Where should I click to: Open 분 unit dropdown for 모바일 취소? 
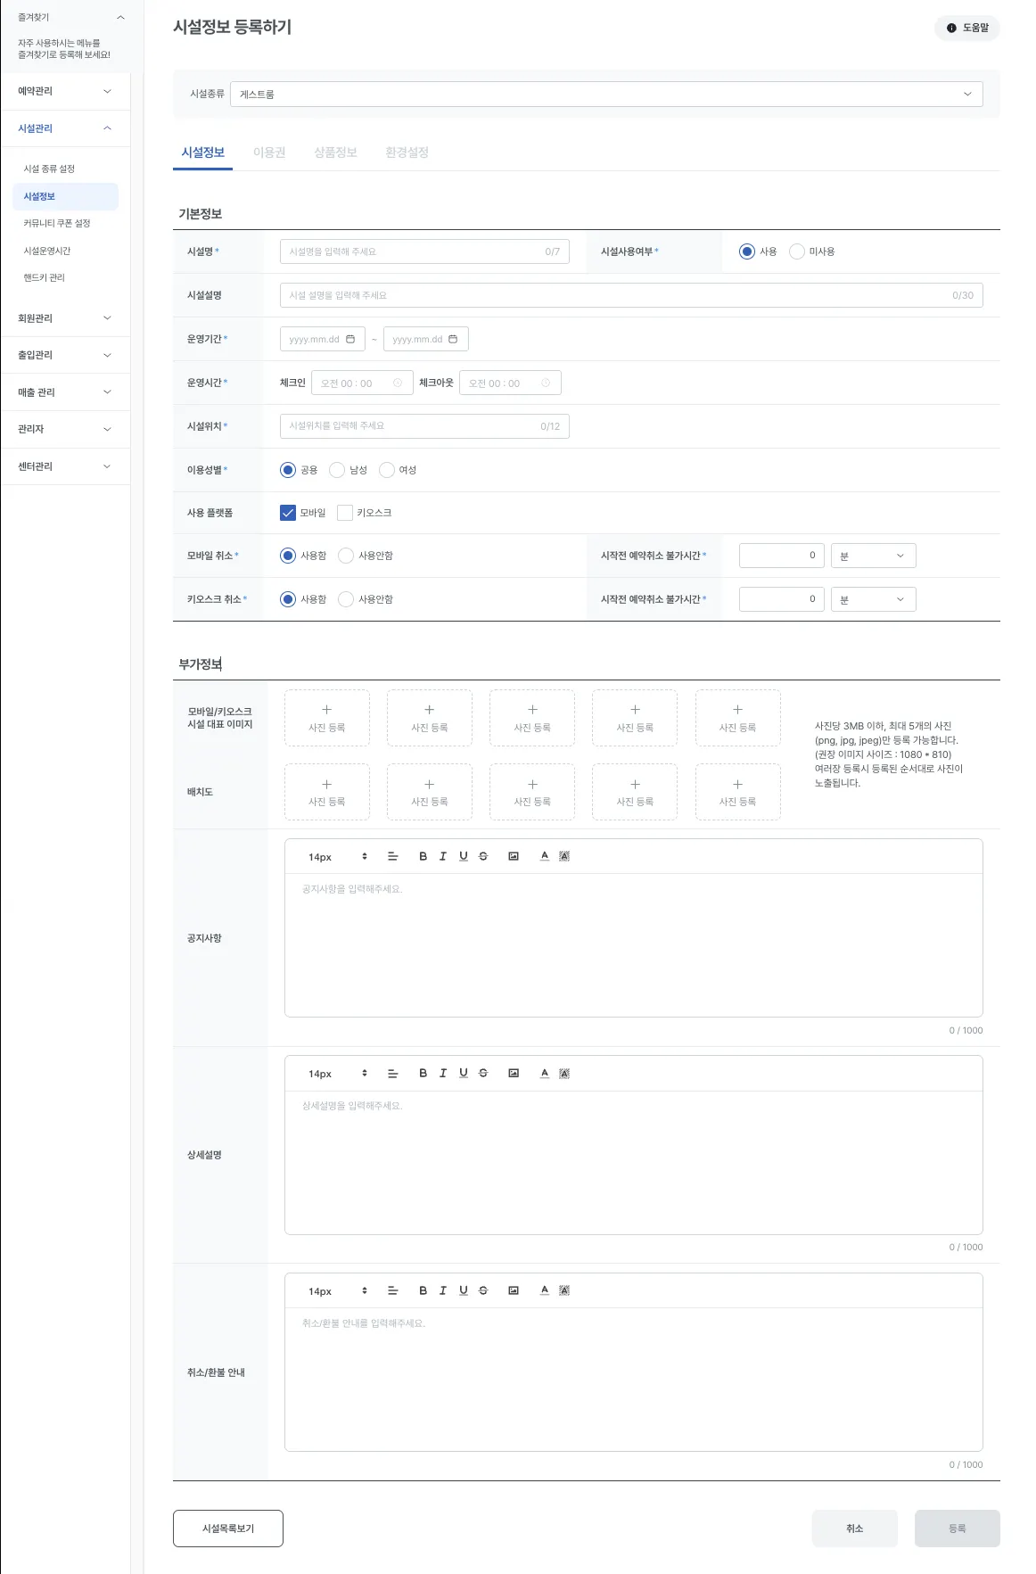(873, 556)
